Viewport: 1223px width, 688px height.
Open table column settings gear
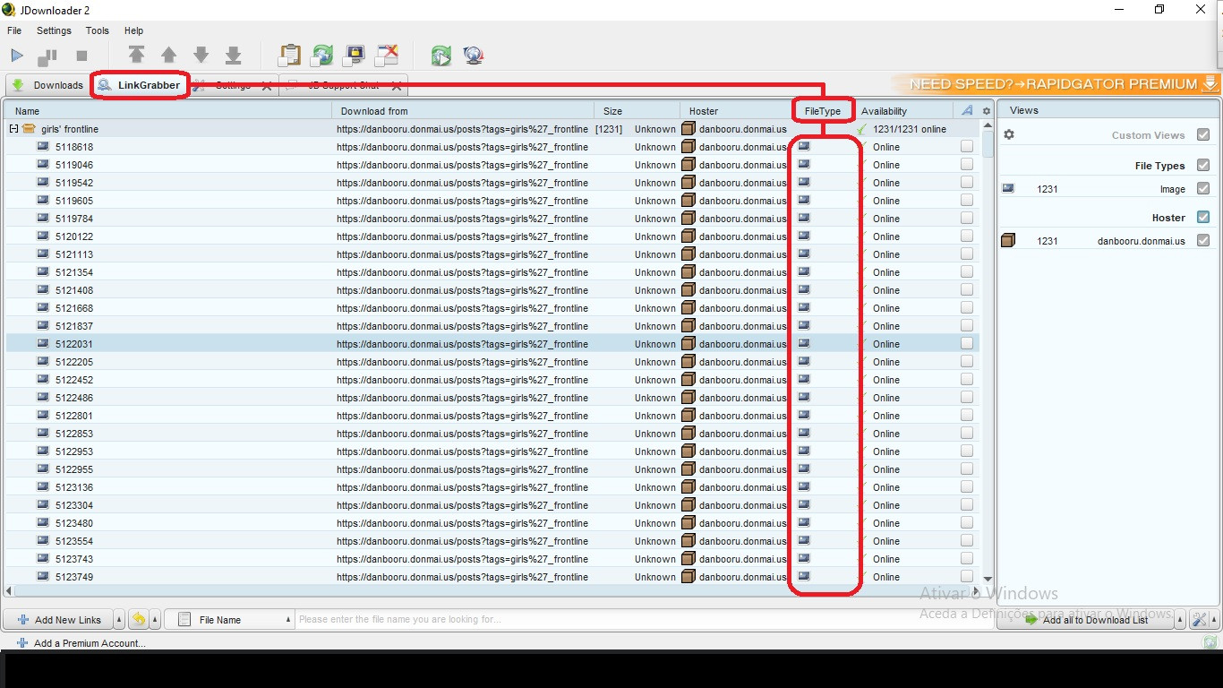(x=987, y=111)
